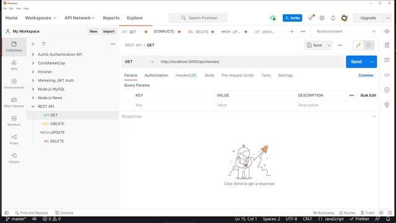Open the settings gear icon
396x223 pixels.
[322, 18]
